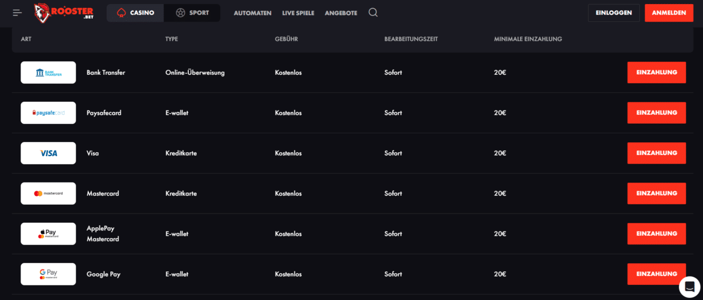Click the Apple Pay logo
Image resolution: width=703 pixels, height=300 pixels.
[48, 233]
